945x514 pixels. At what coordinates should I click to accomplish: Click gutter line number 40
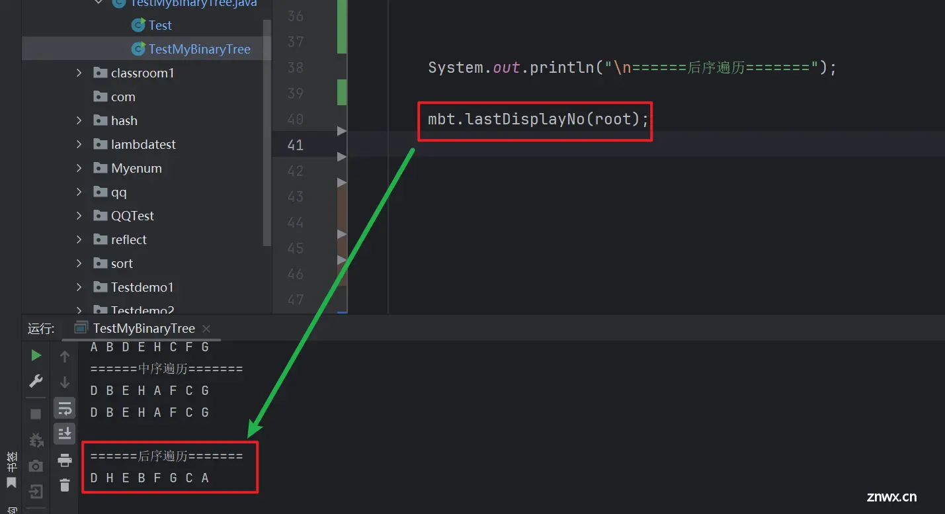295,119
